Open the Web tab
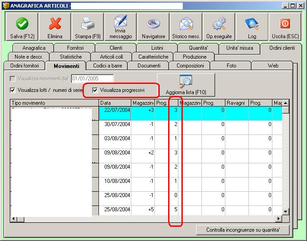 click(x=273, y=66)
